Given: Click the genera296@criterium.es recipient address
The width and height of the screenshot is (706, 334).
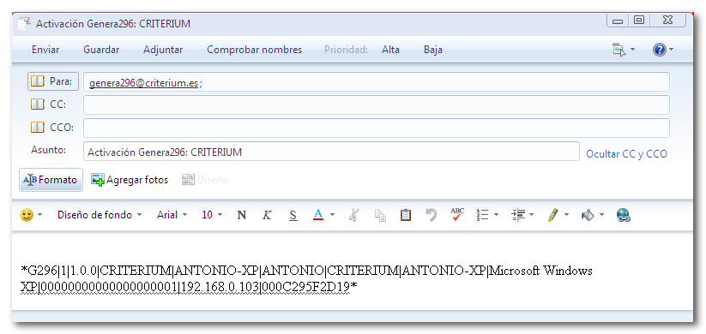Looking at the screenshot, I should [143, 83].
